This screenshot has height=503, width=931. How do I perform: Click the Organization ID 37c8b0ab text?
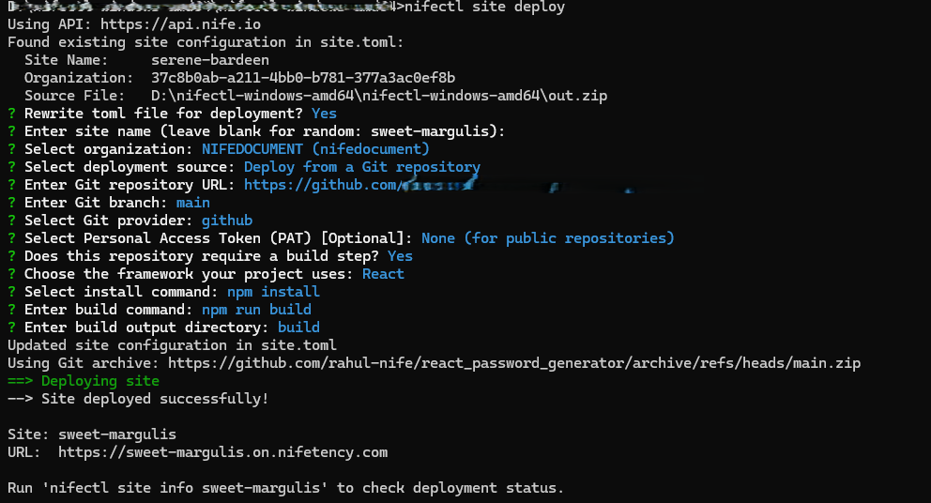303,78
